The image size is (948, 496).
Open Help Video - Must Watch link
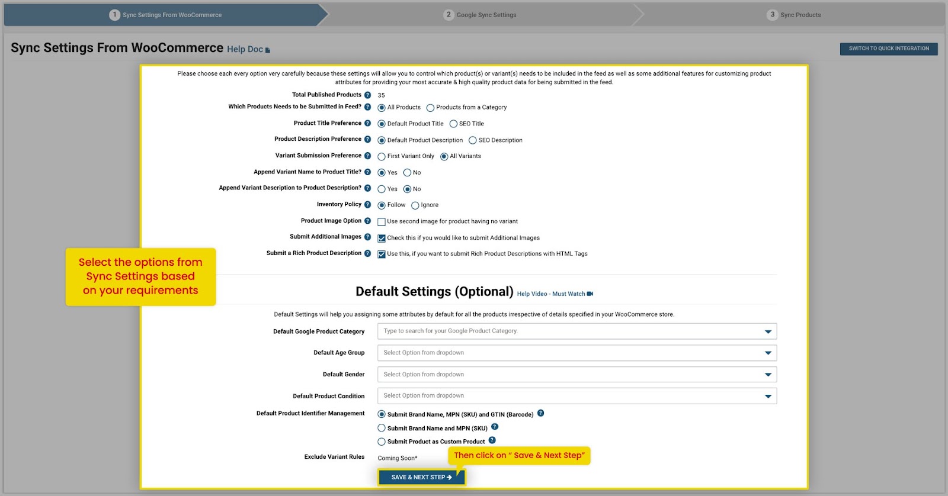pos(551,294)
